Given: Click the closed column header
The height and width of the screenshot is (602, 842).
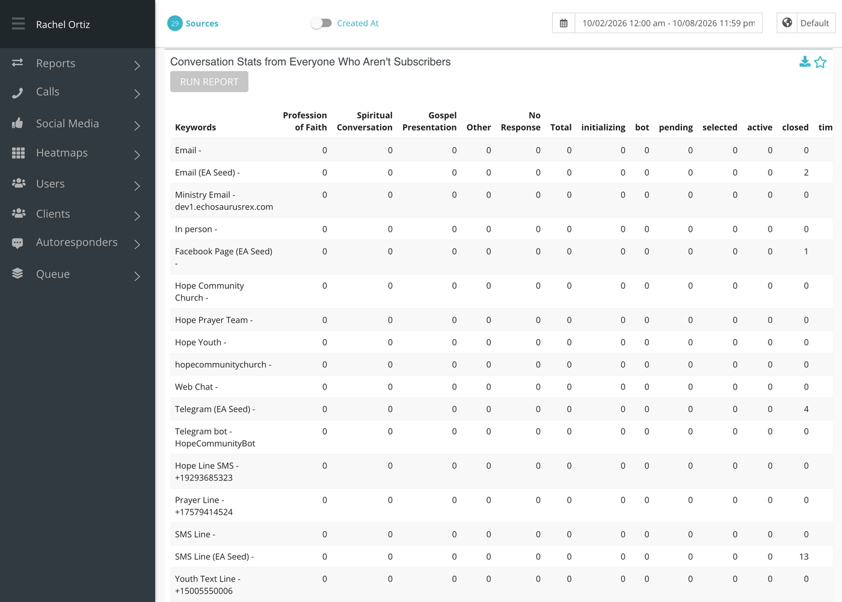Looking at the screenshot, I should click(795, 127).
